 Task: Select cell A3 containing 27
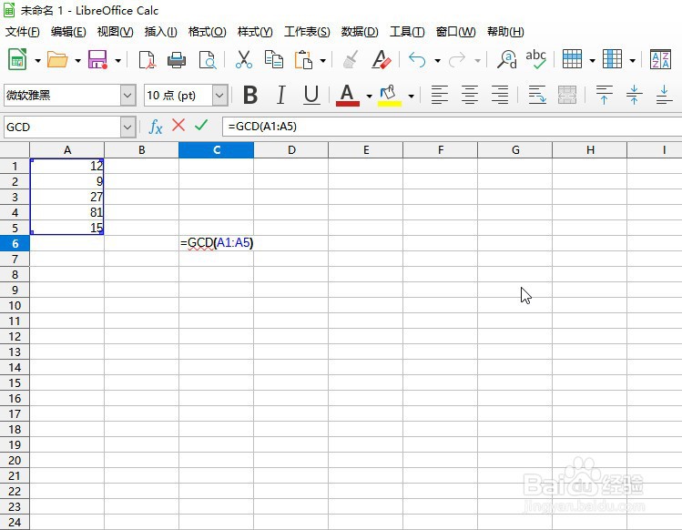pyautogui.click(x=67, y=197)
